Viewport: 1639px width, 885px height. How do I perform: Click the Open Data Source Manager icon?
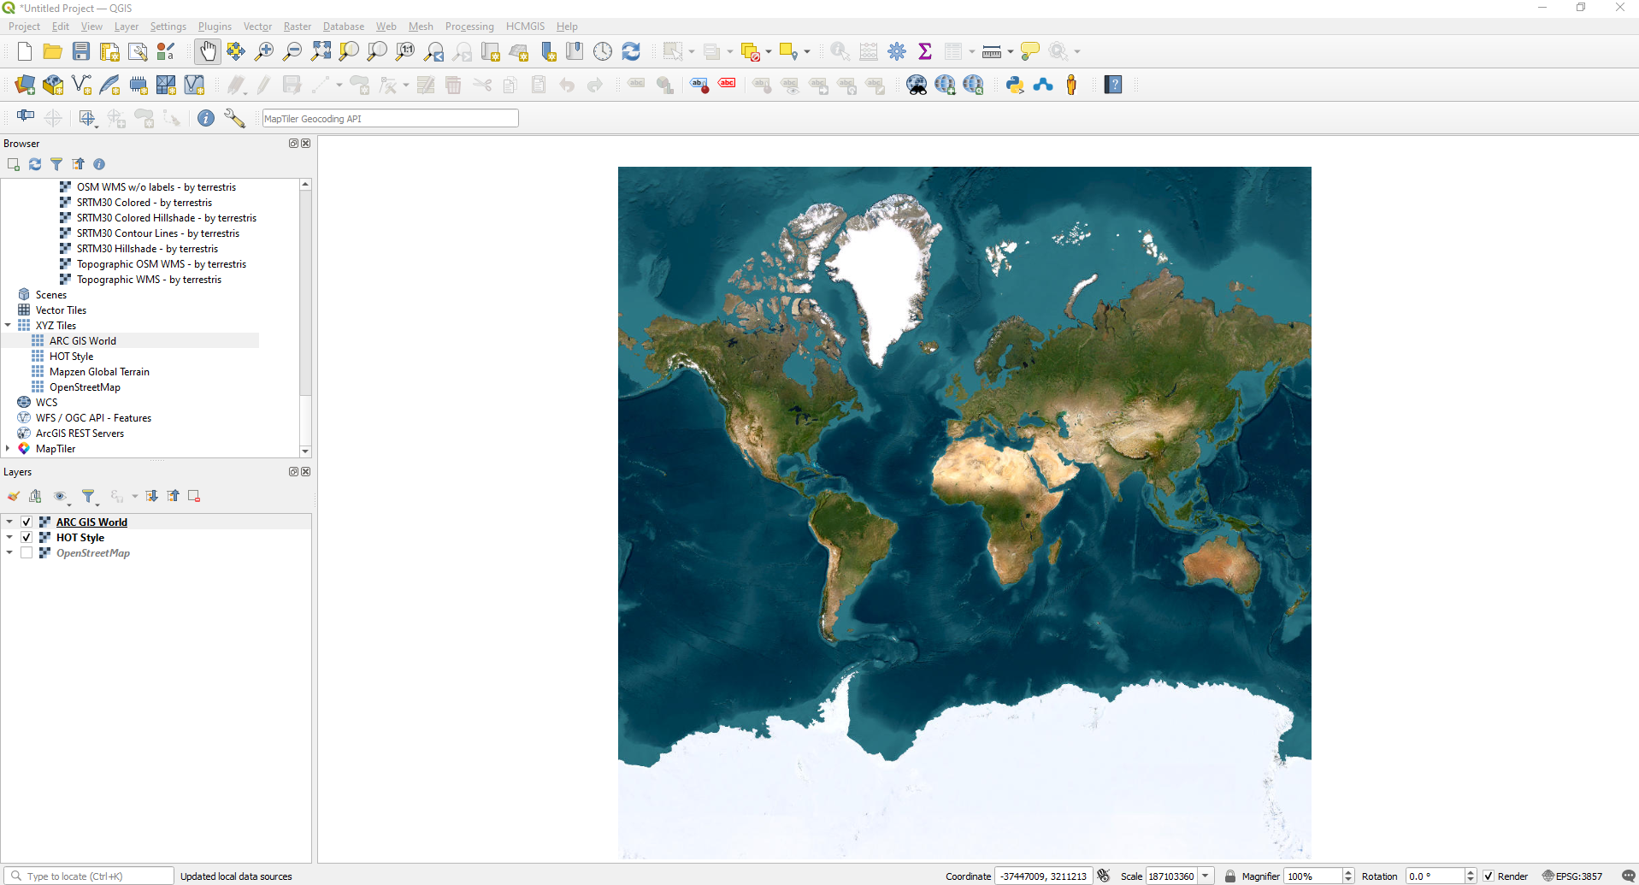coord(25,85)
